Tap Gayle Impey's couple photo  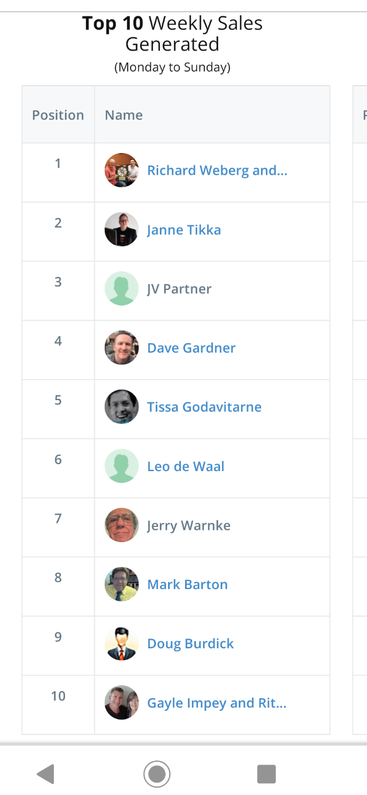tap(122, 703)
